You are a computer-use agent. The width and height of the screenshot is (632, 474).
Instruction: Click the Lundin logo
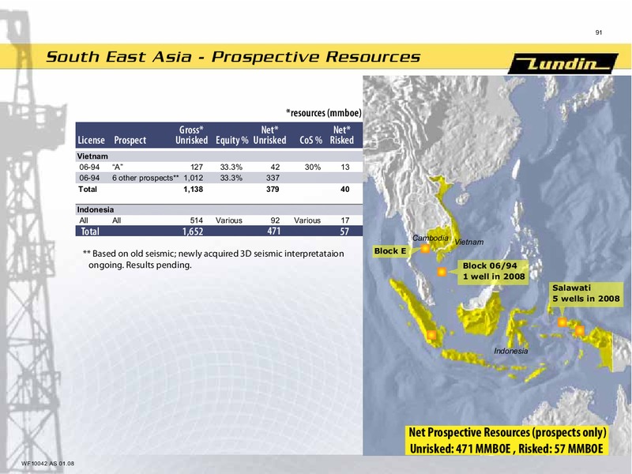[562, 63]
